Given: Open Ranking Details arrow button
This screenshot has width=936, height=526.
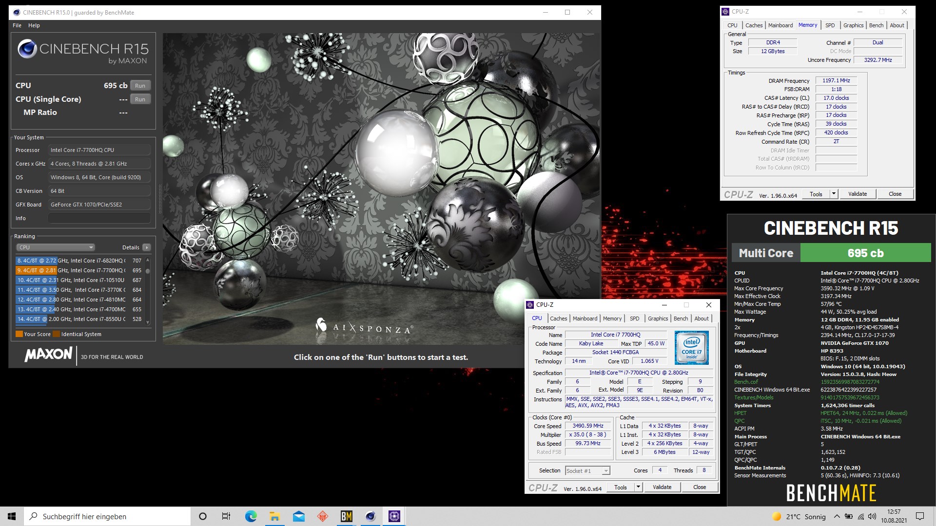Looking at the screenshot, I should tap(146, 247).
